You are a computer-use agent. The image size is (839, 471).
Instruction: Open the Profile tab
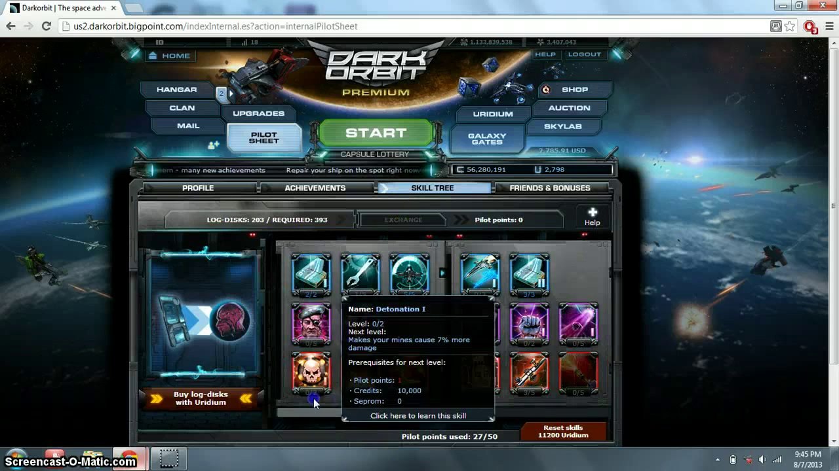click(198, 188)
